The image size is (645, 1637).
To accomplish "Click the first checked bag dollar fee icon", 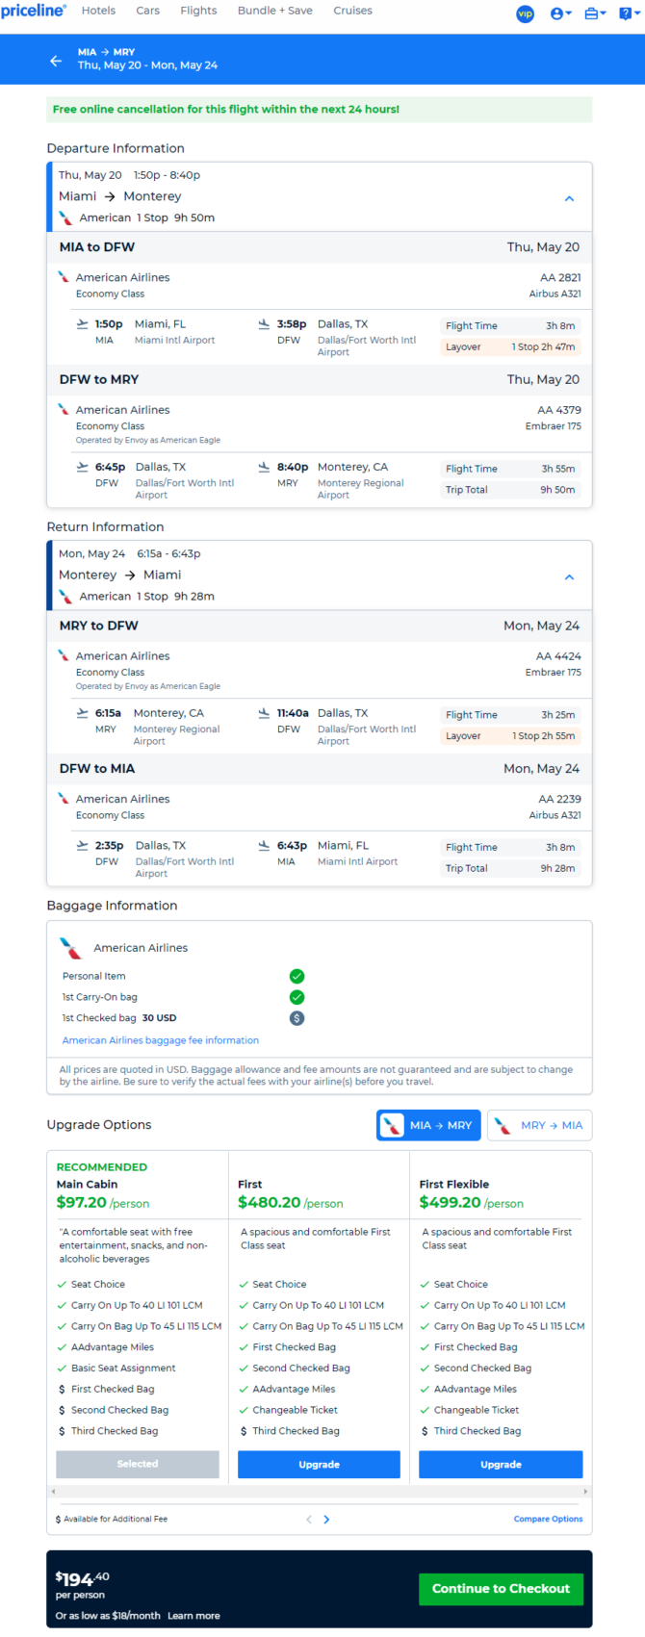I will click(297, 1018).
